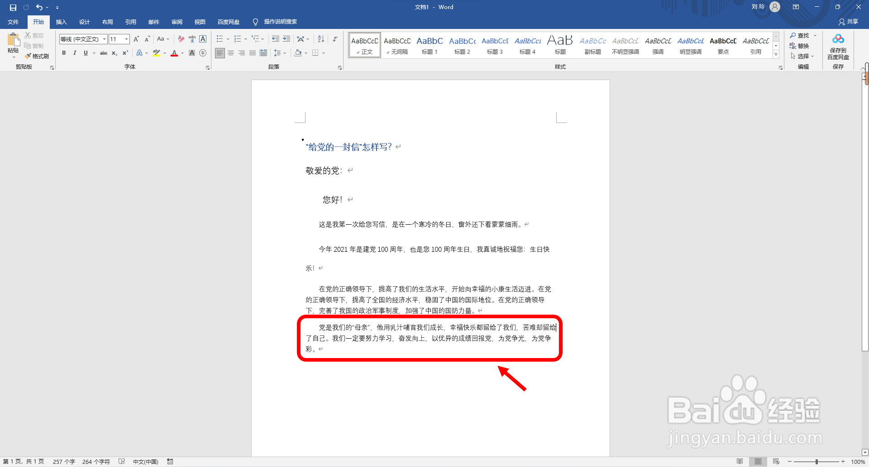This screenshot has width=869, height=467.
Task: Insert enclosed character (字) icon
Action: pos(203,53)
